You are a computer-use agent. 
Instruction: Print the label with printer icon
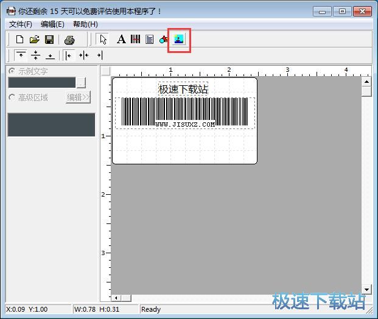click(x=69, y=40)
